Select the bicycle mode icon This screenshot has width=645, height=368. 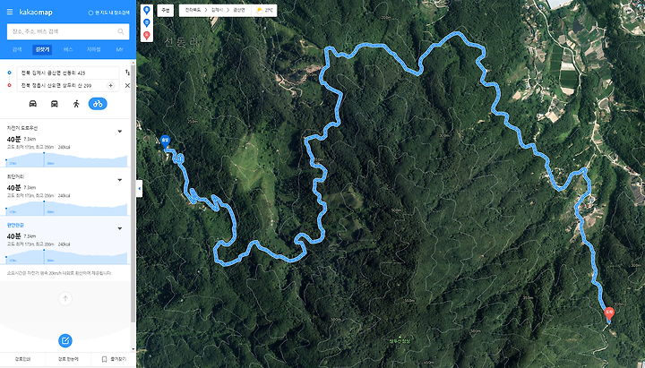click(x=98, y=104)
